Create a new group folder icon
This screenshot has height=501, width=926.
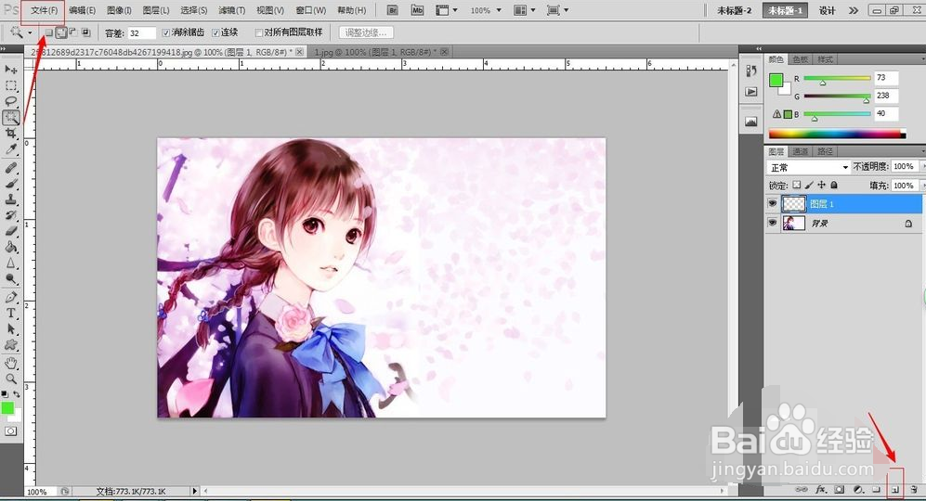(877, 489)
